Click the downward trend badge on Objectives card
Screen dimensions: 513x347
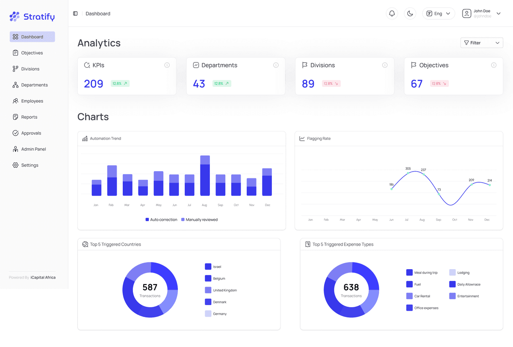(x=439, y=83)
